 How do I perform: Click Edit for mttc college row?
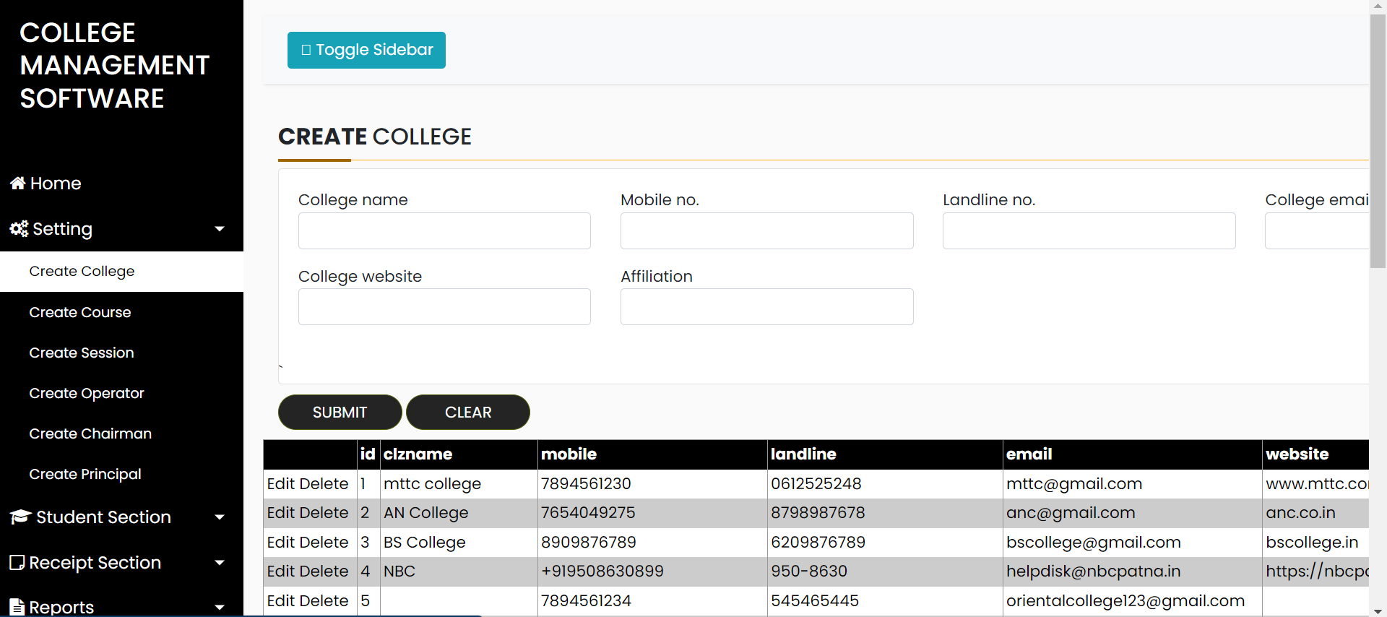[x=281, y=484]
